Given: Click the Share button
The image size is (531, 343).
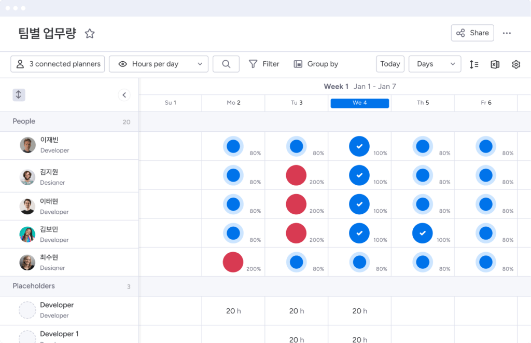Looking at the screenshot, I should coord(472,33).
